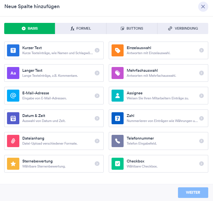
Task: Select the BASIS tab
Action: tap(30, 28)
